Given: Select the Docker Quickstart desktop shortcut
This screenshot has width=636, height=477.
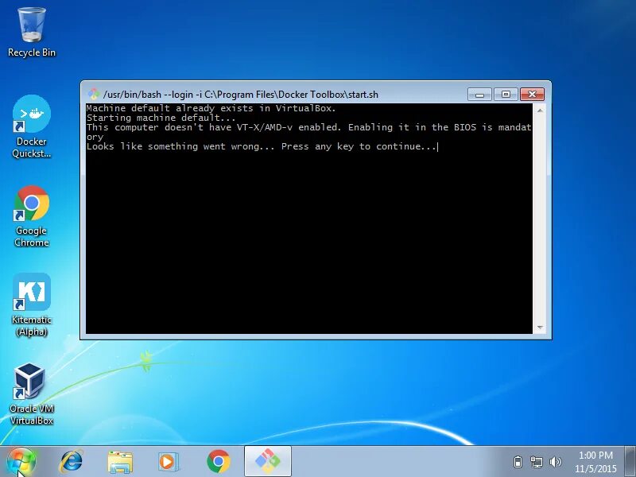Looking at the screenshot, I should click(x=32, y=126).
